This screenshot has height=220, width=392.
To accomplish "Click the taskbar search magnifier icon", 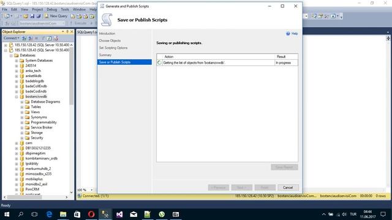I will click(21, 215).
